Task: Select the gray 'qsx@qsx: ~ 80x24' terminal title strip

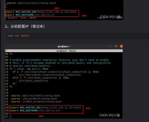Action: pyautogui.click(x=64, y=51)
